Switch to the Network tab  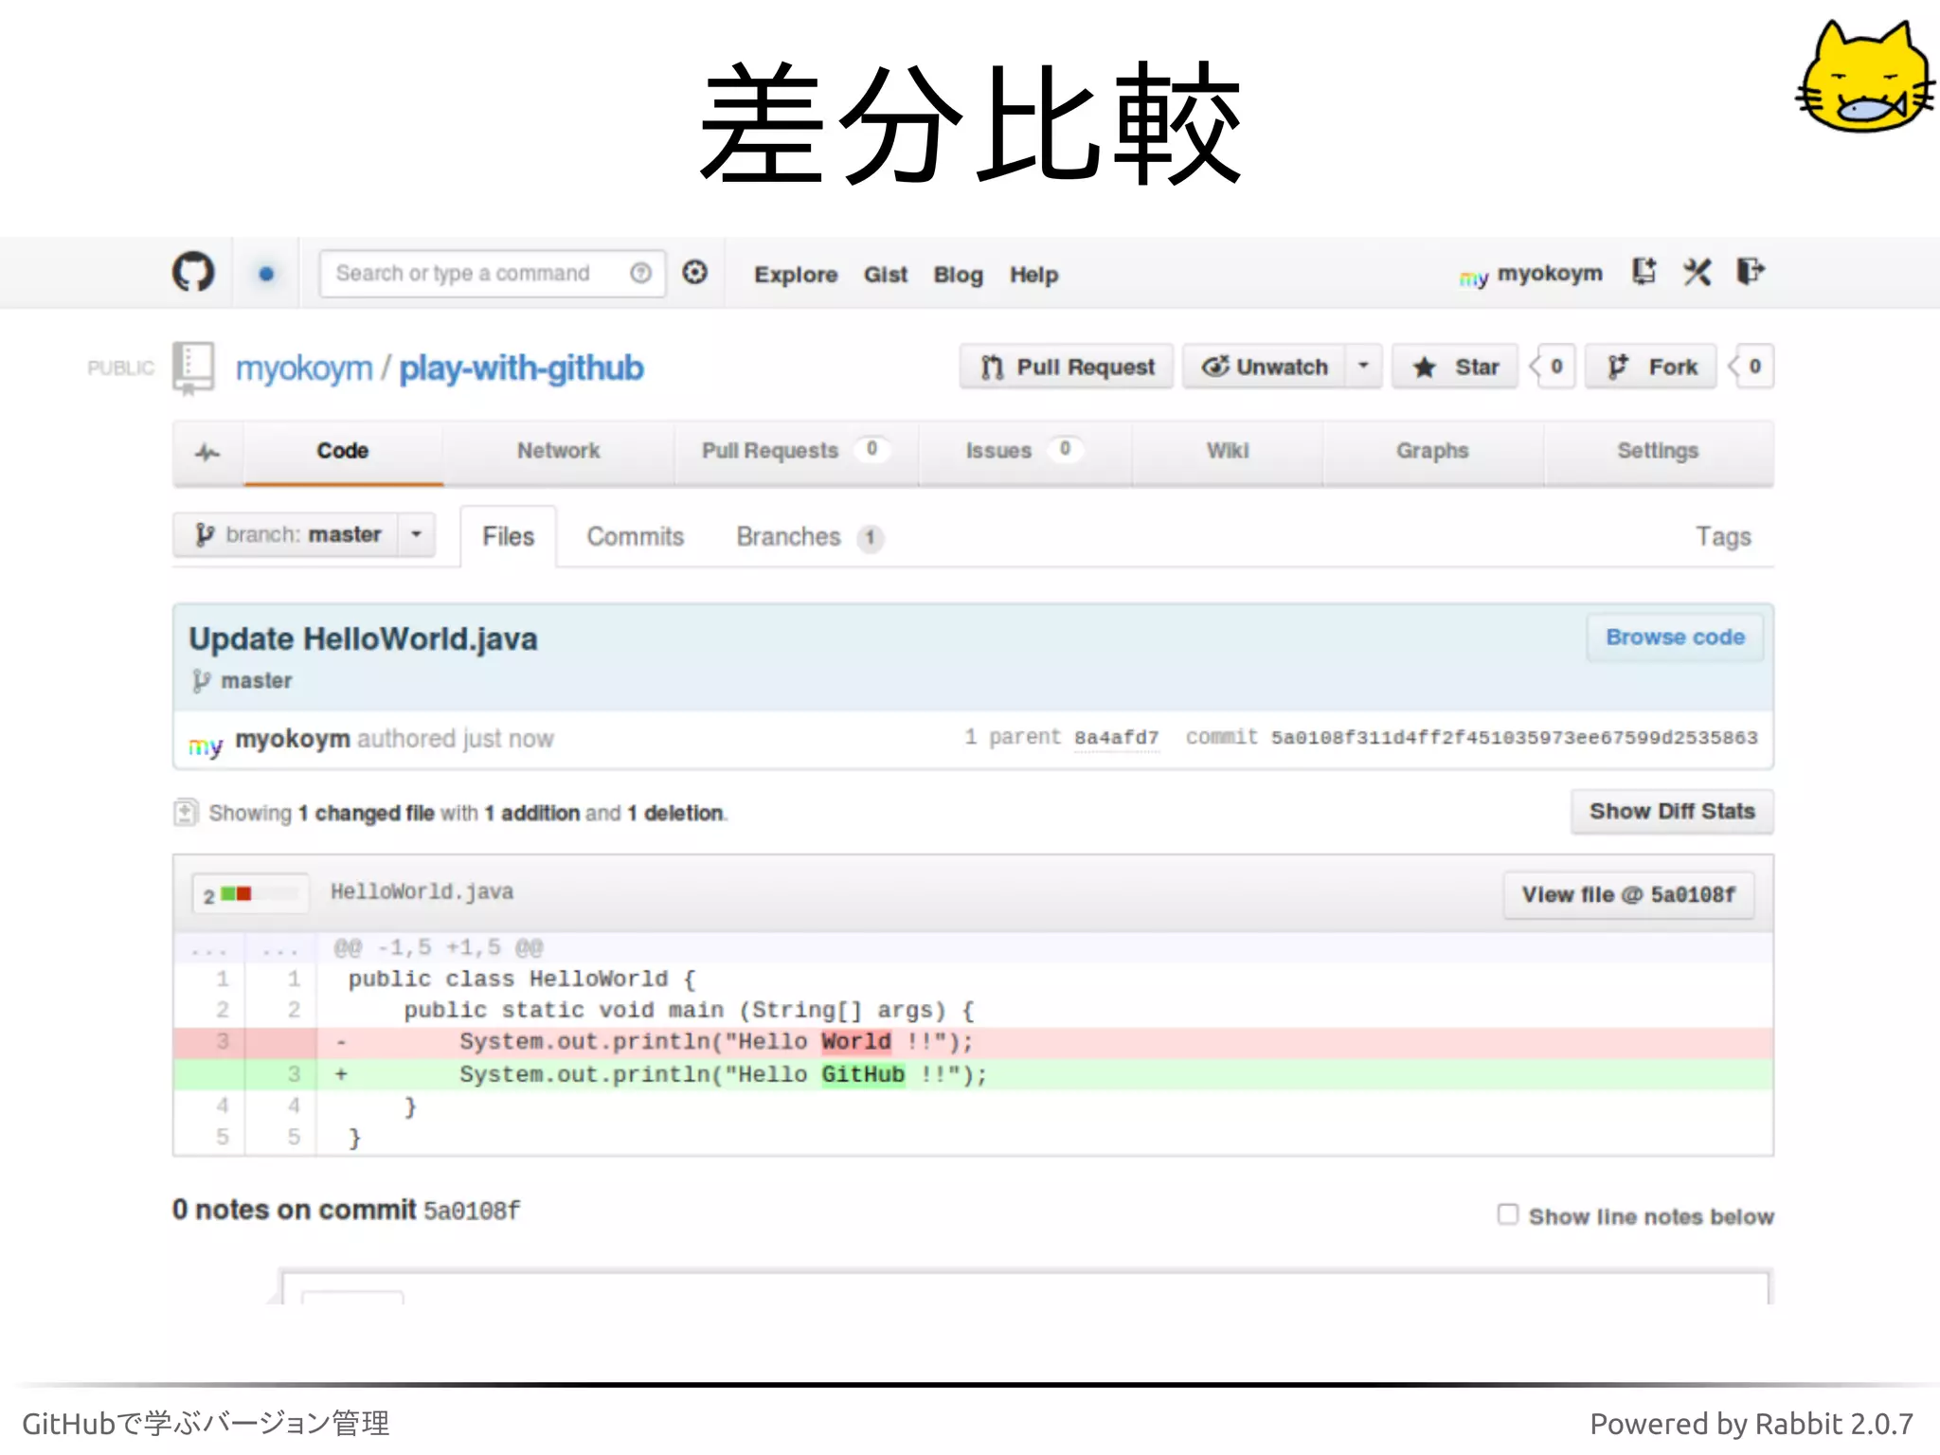[x=559, y=452]
